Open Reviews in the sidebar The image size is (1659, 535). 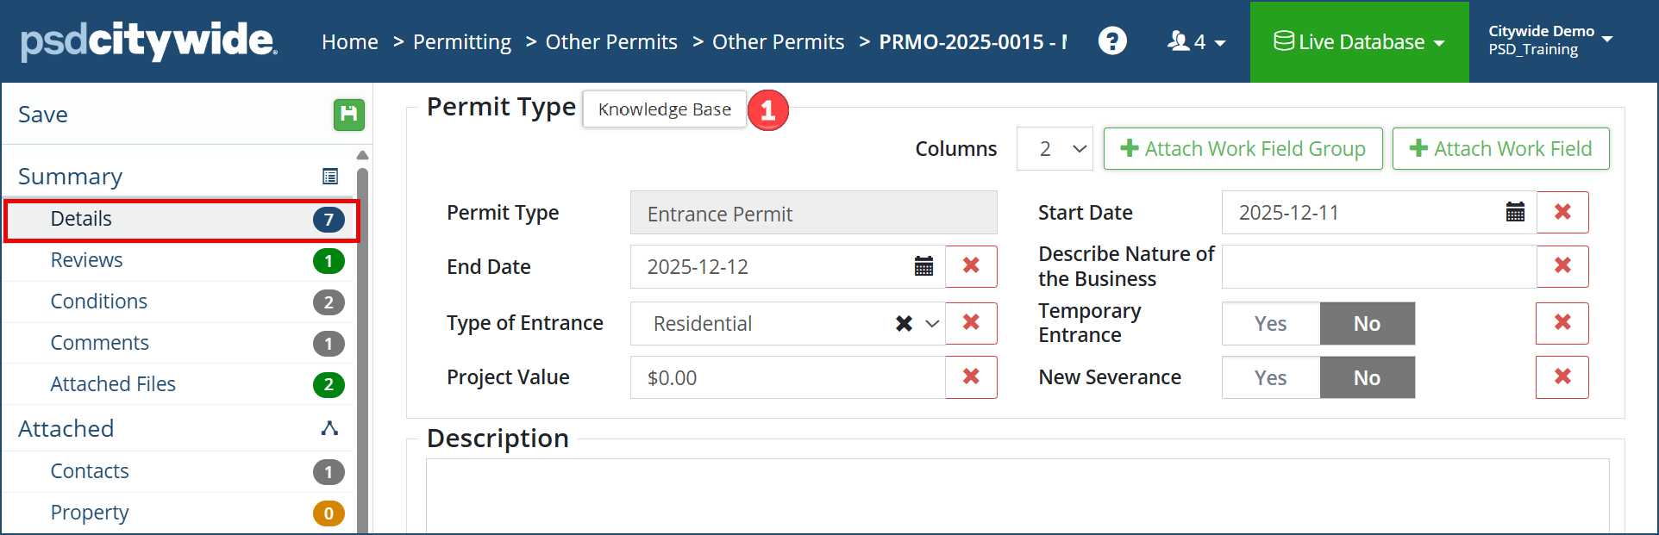coord(87,260)
